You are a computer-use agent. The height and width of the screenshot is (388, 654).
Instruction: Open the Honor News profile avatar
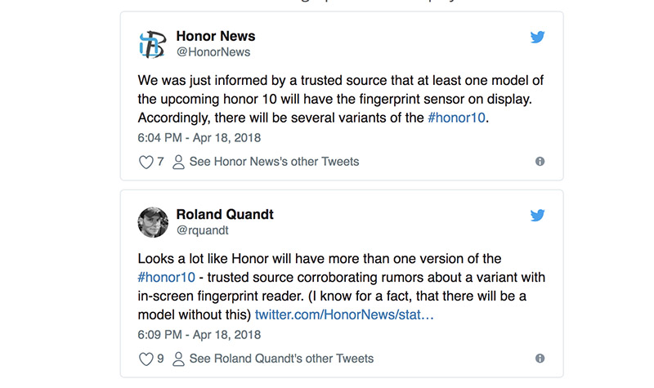click(x=153, y=44)
